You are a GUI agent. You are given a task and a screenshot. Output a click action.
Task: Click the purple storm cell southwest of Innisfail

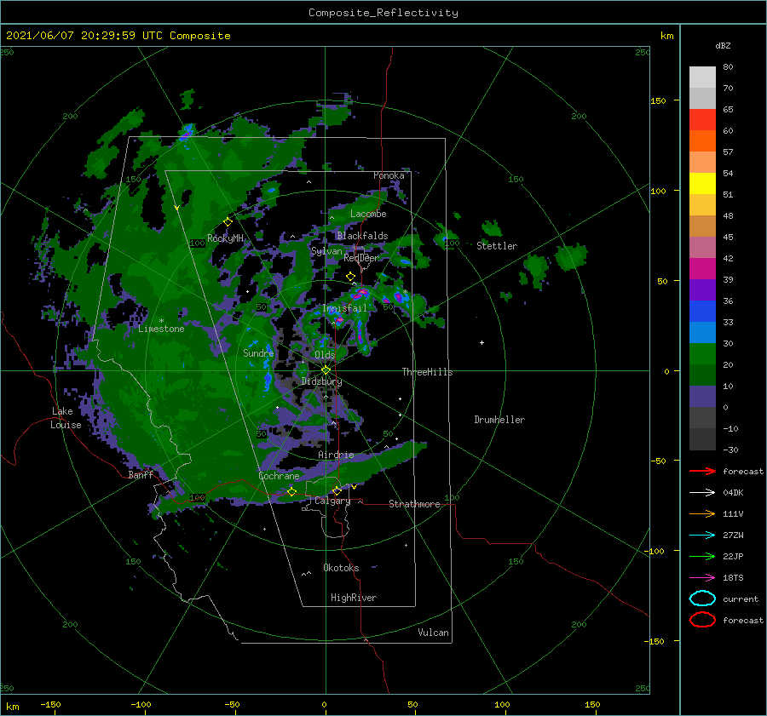[x=339, y=320]
